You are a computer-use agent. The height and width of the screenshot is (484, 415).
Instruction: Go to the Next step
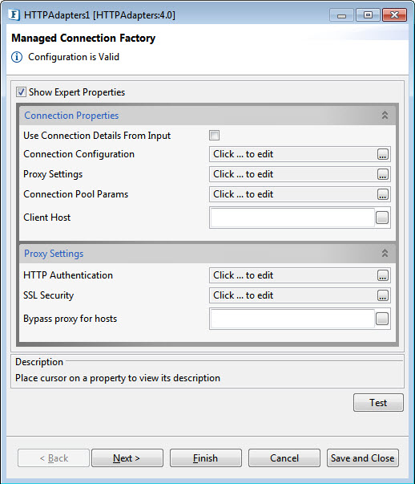click(127, 458)
